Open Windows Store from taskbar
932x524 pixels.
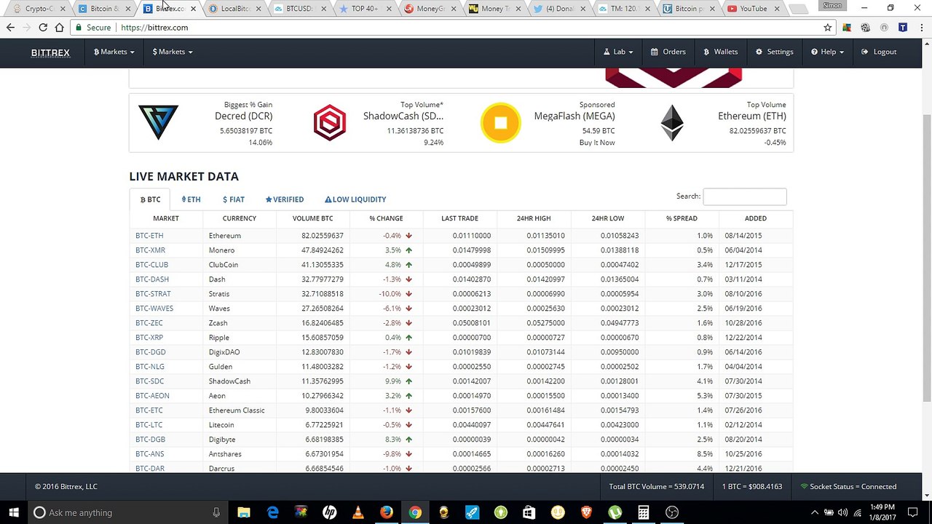(529, 512)
